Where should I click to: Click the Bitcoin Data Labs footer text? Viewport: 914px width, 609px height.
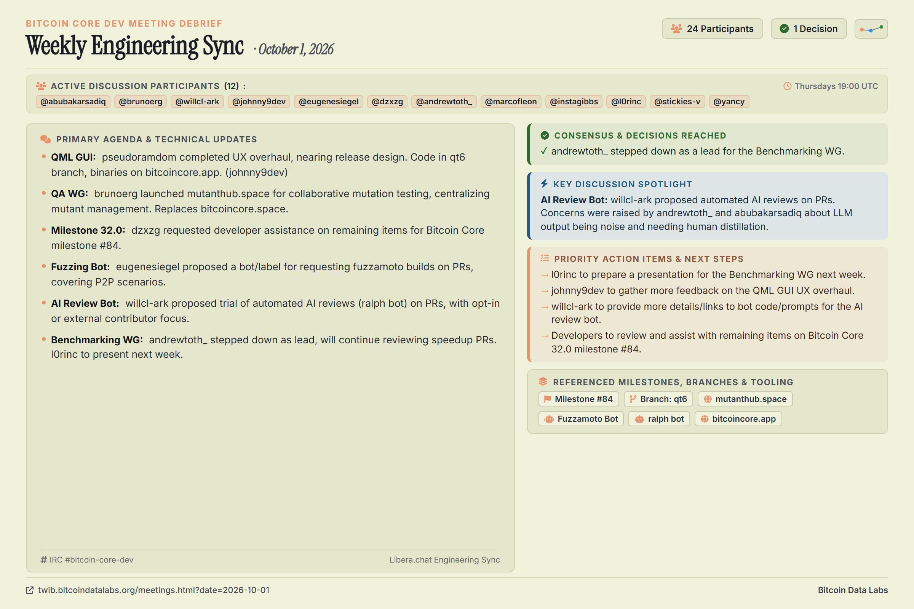pos(853,590)
